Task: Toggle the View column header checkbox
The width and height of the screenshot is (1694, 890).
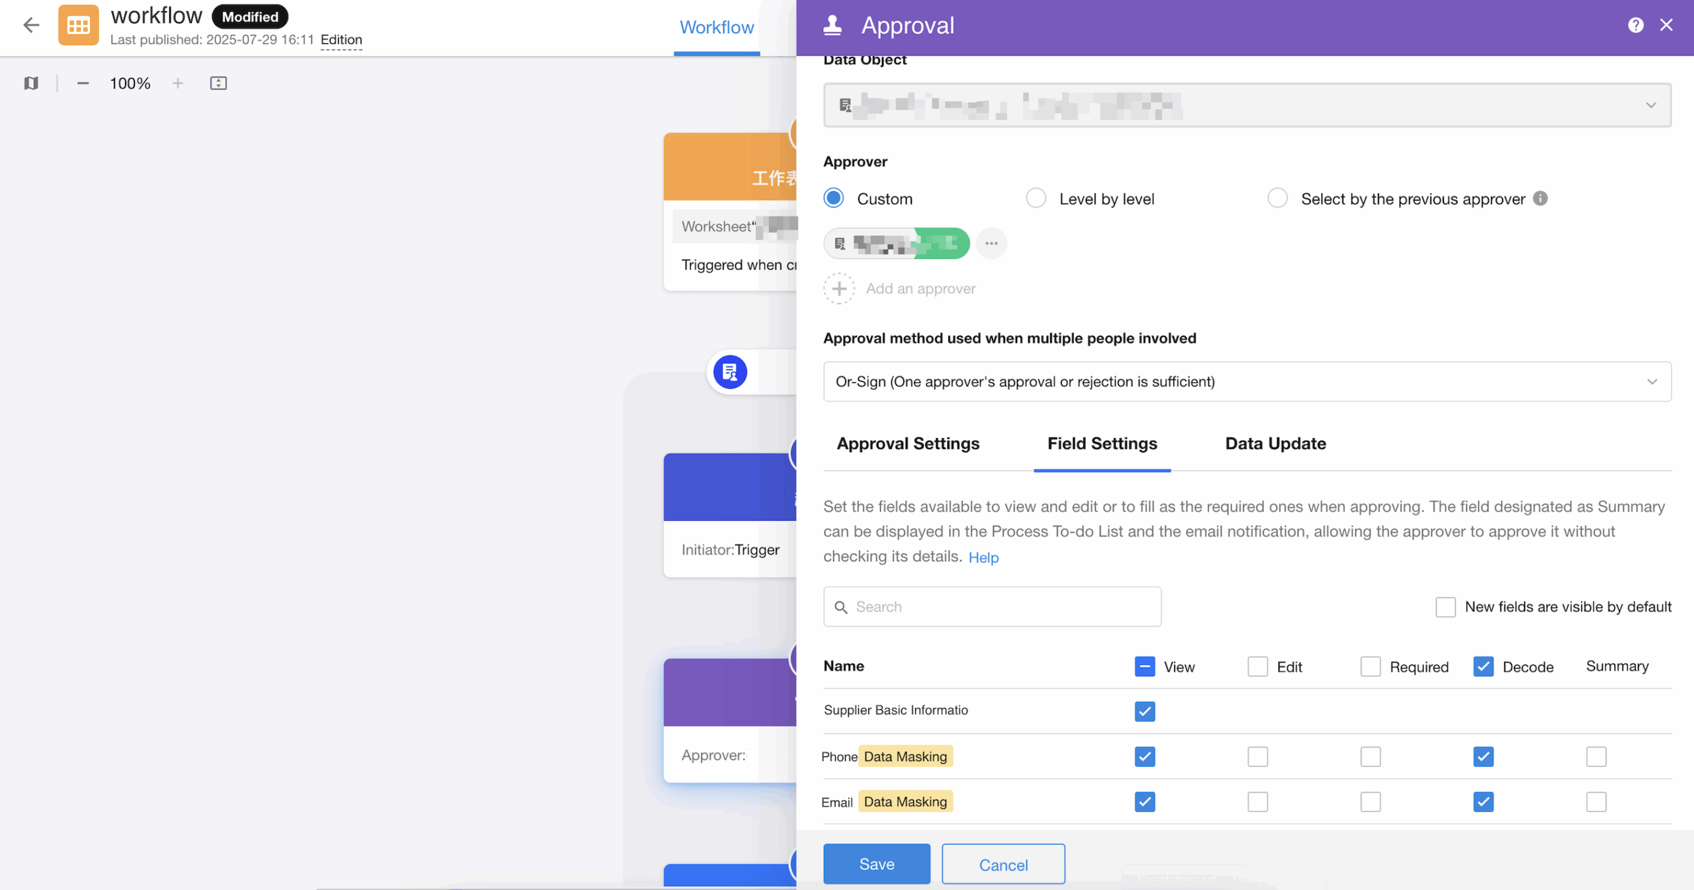Action: (x=1145, y=666)
